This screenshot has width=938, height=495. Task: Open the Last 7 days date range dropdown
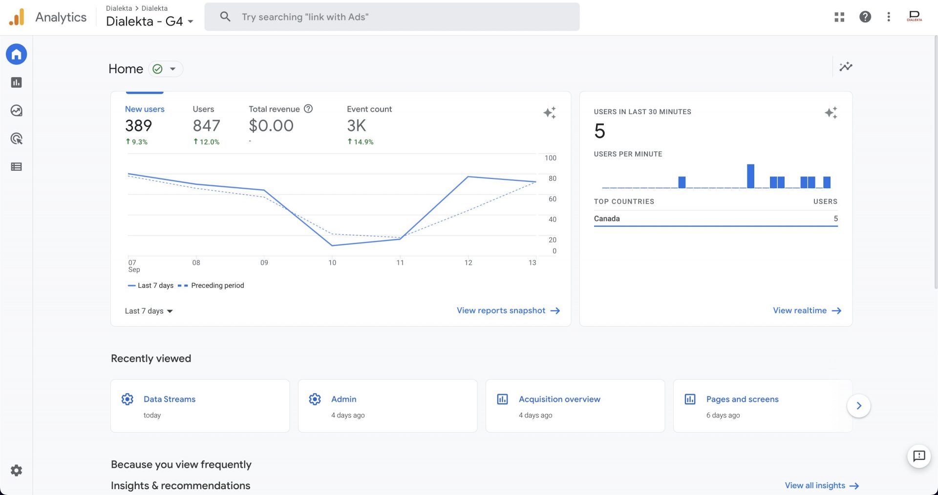(x=148, y=311)
